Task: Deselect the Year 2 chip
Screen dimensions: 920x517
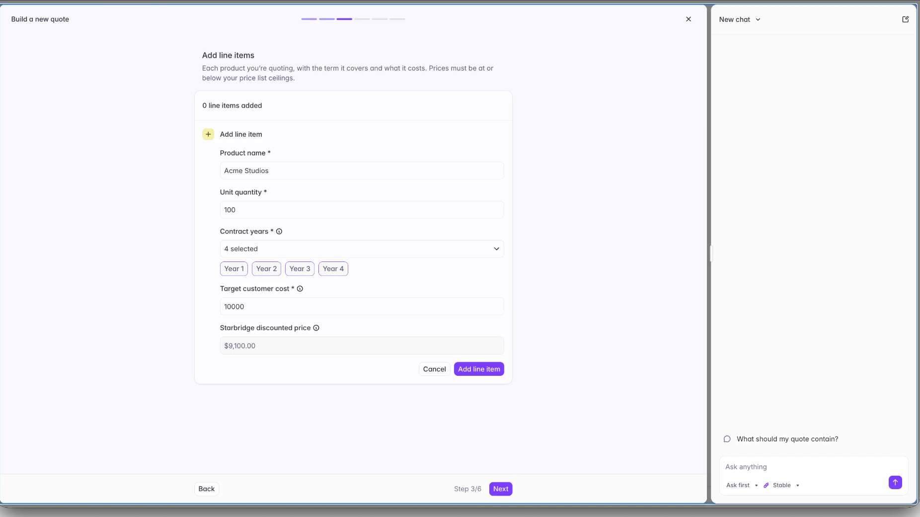Action: point(266,268)
